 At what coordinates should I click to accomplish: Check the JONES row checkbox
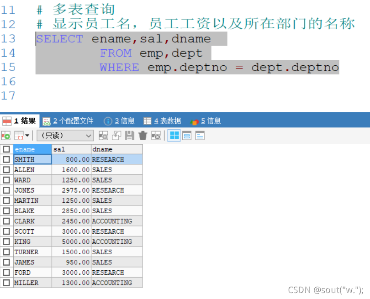tap(6, 190)
